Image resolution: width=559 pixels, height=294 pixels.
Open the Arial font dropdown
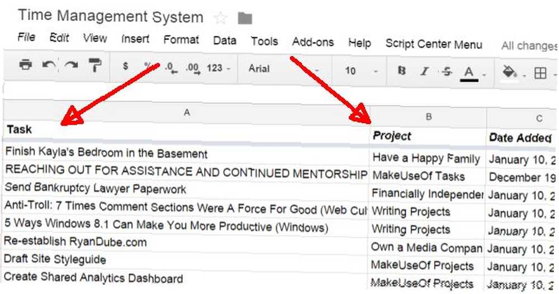283,69
